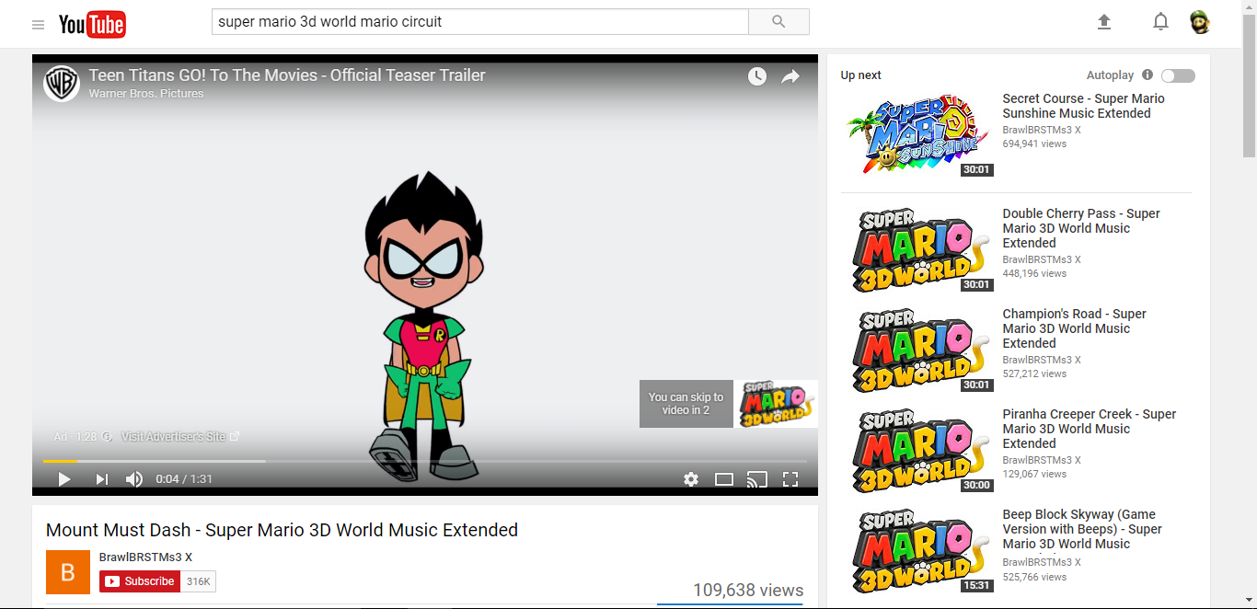Click the Warner Bros. channel logo
The height and width of the screenshot is (609, 1257).
[x=62, y=84]
